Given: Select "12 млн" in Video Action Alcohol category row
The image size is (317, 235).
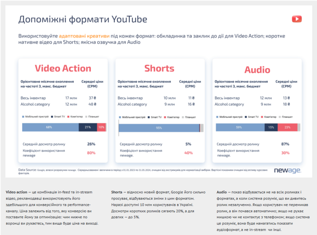Looking at the screenshot, I should pyautogui.click(x=71, y=104).
